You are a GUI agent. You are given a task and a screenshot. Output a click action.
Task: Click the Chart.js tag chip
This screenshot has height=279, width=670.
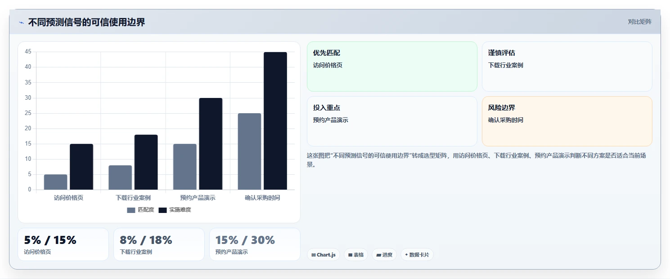[x=324, y=255]
